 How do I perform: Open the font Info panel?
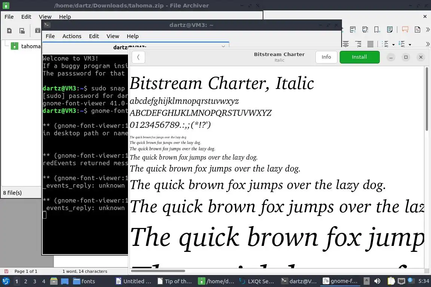[326, 57]
